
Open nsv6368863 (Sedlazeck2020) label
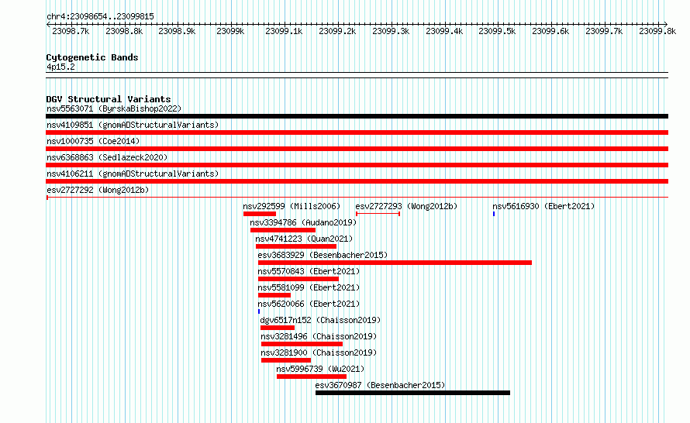point(107,157)
